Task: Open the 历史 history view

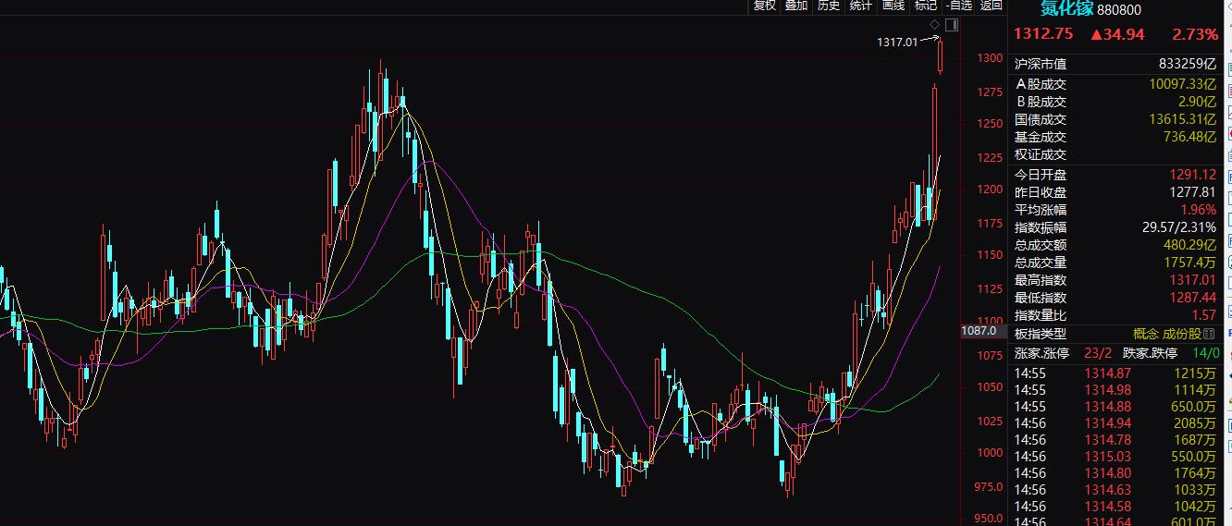Action: coord(829,6)
